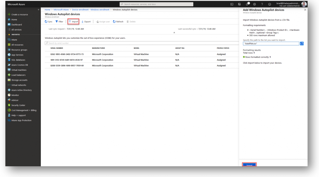Viewport: 319px width, 177px height.
Task: Open the Cloud Shell icon in top bar
Action: point(232,4)
